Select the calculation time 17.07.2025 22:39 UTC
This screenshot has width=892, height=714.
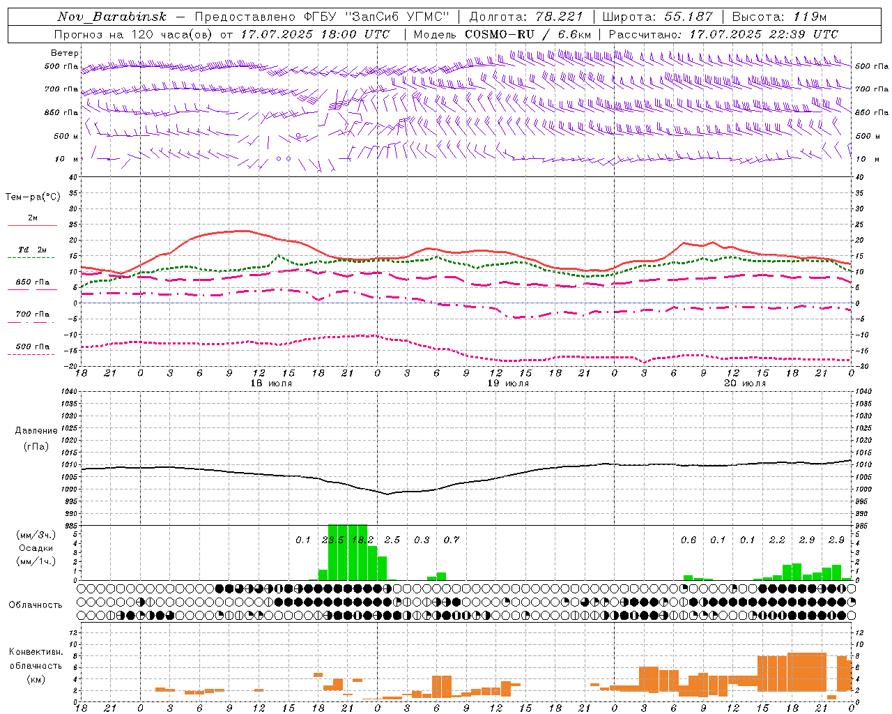(764, 34)
